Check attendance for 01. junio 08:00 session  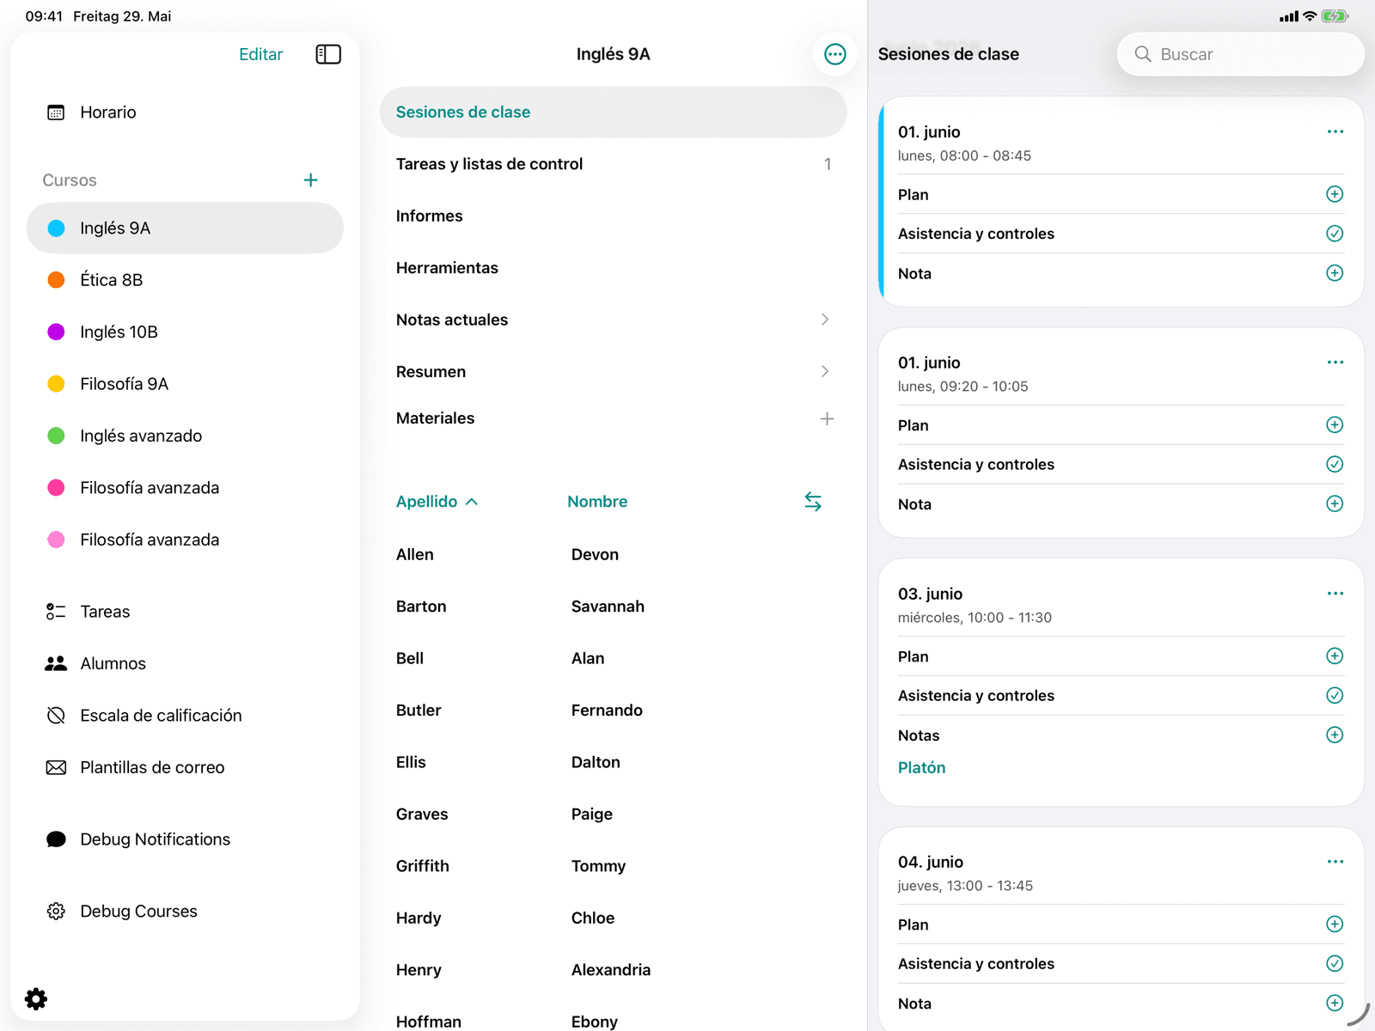click(x=1335, y=234)
